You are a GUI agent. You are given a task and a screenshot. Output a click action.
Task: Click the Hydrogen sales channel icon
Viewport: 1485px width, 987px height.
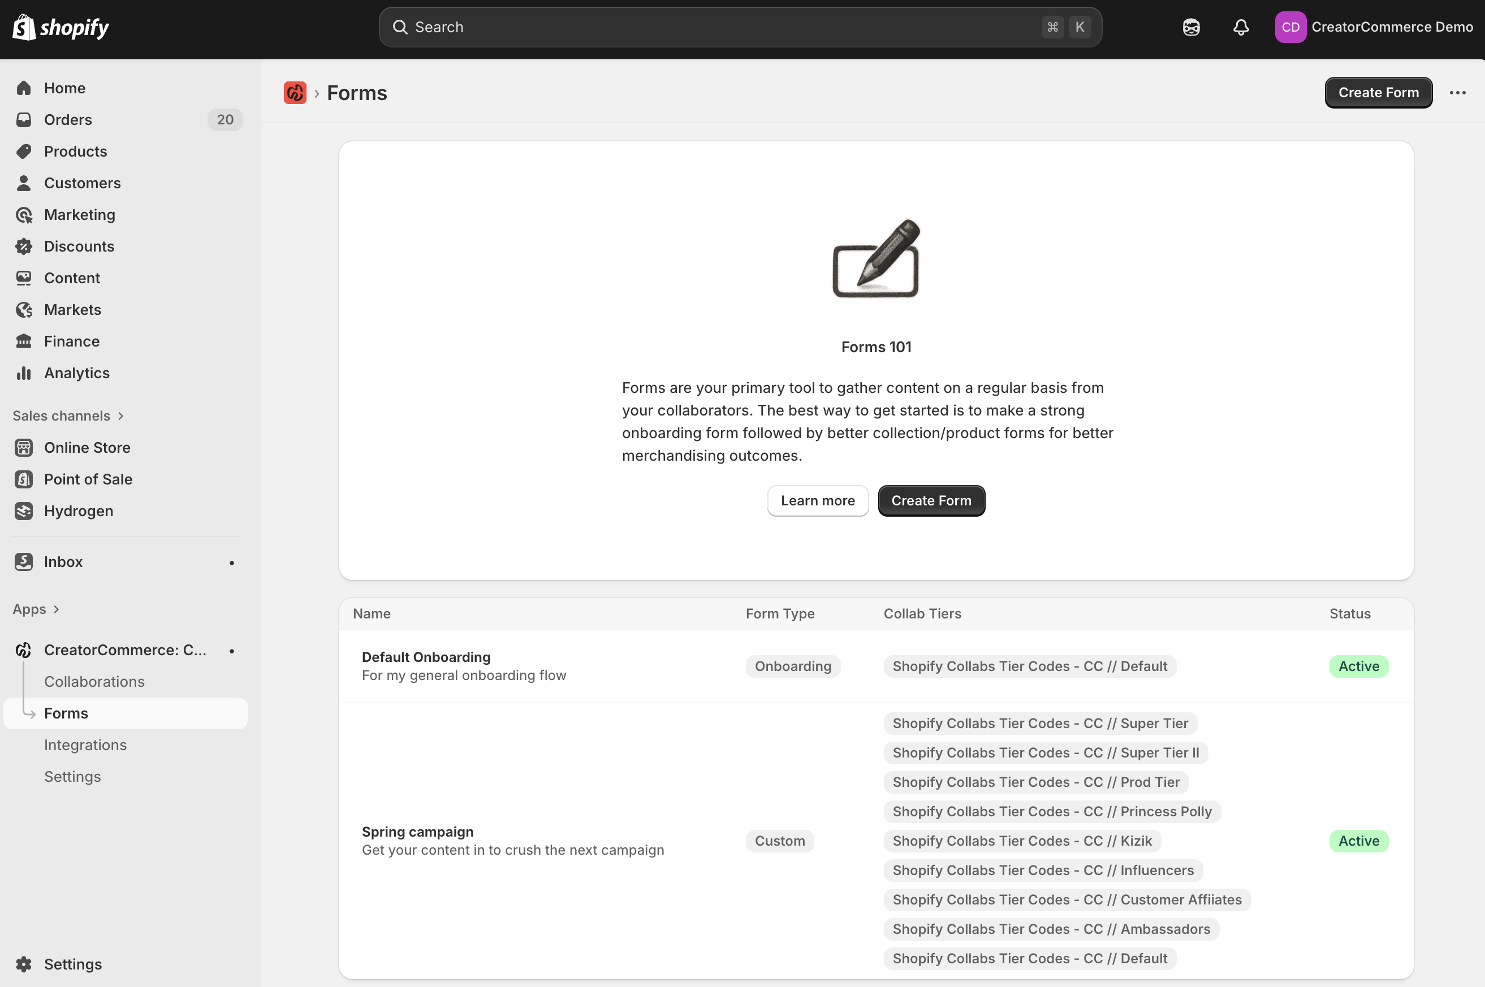24,510
